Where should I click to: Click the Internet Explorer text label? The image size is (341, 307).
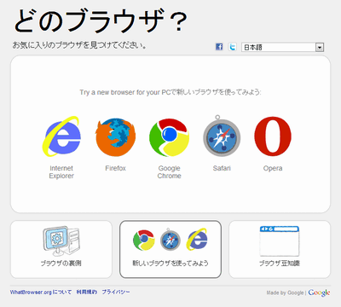[61, 172]
